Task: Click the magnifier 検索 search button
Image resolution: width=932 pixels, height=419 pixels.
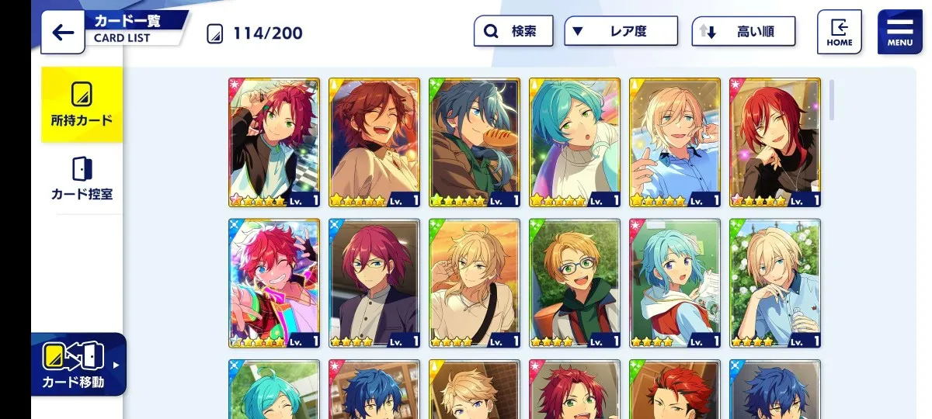Action: click(x=513, y=32)
